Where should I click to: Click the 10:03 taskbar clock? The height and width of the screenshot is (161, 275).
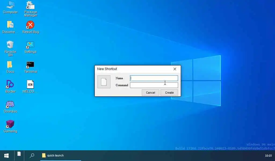pos(268,156)
